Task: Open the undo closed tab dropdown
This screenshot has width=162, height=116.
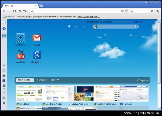Action: tap(28, 11)
